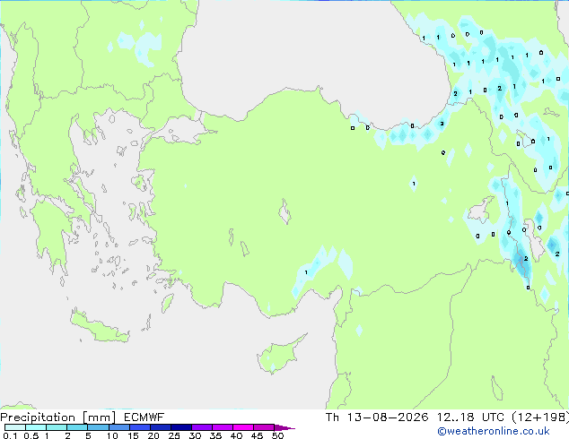Click the "45" legend scale label
569x439 pixels.
pos(257,435)
